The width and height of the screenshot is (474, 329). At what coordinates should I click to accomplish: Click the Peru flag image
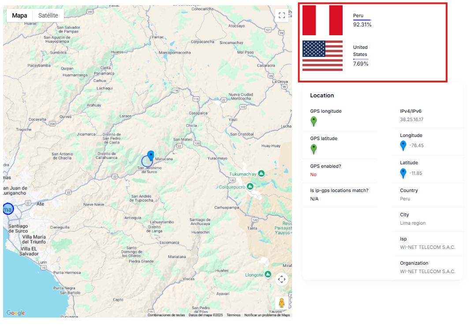click(323, 20)
